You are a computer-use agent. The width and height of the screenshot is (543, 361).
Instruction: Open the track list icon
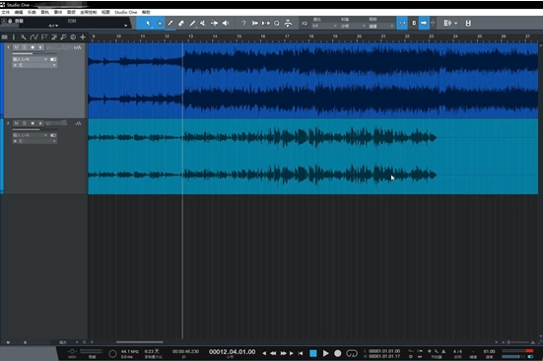click(x=5, y=37)
